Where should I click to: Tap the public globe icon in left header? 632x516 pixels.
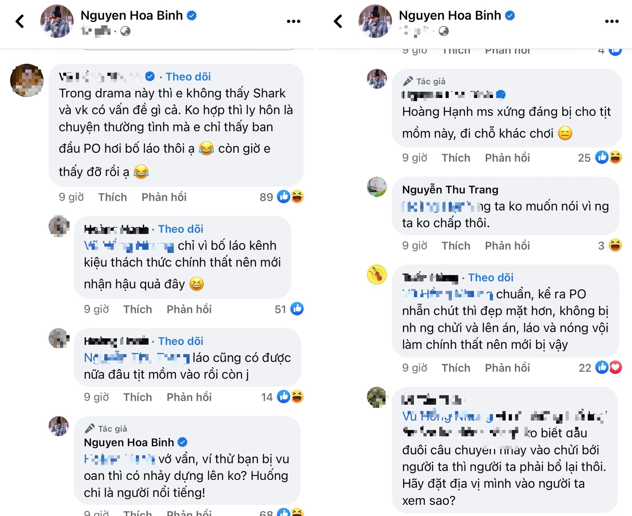(x=125, y=31)
